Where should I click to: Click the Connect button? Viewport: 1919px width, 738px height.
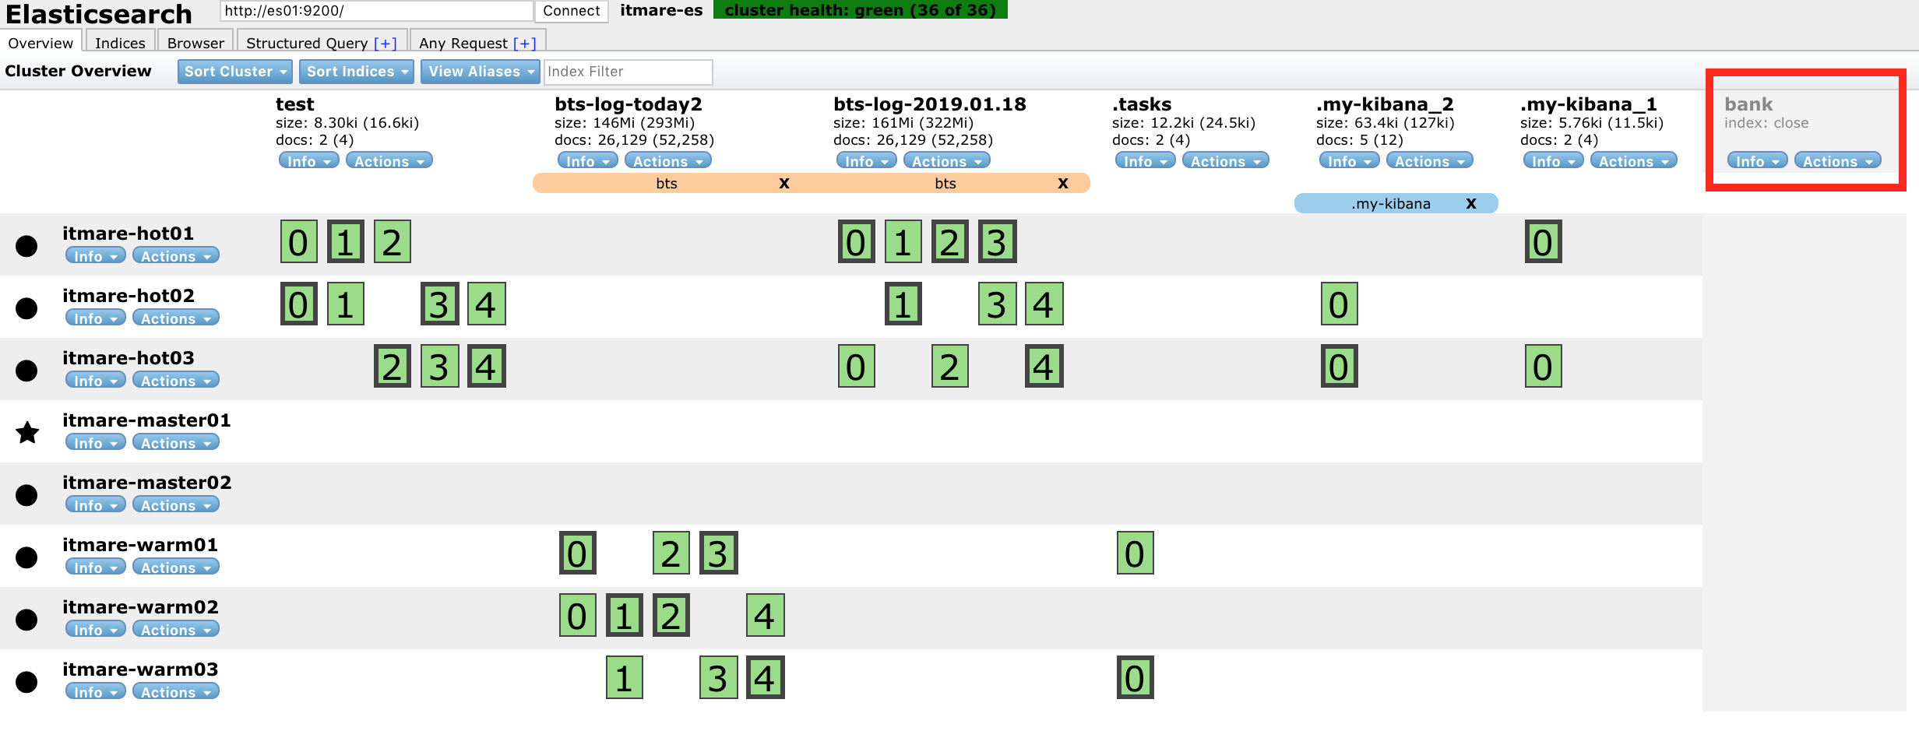pyautogui.click(x=572, y=11)
